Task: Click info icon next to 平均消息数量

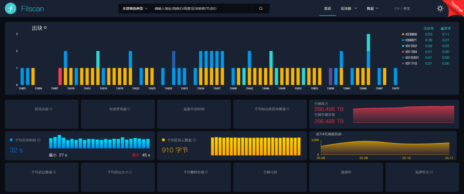Action: [x=55, y=172]
